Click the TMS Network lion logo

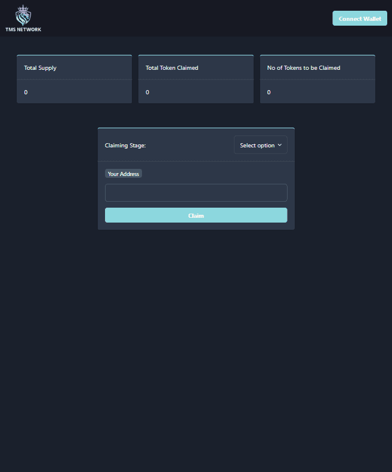pos(23,14)
